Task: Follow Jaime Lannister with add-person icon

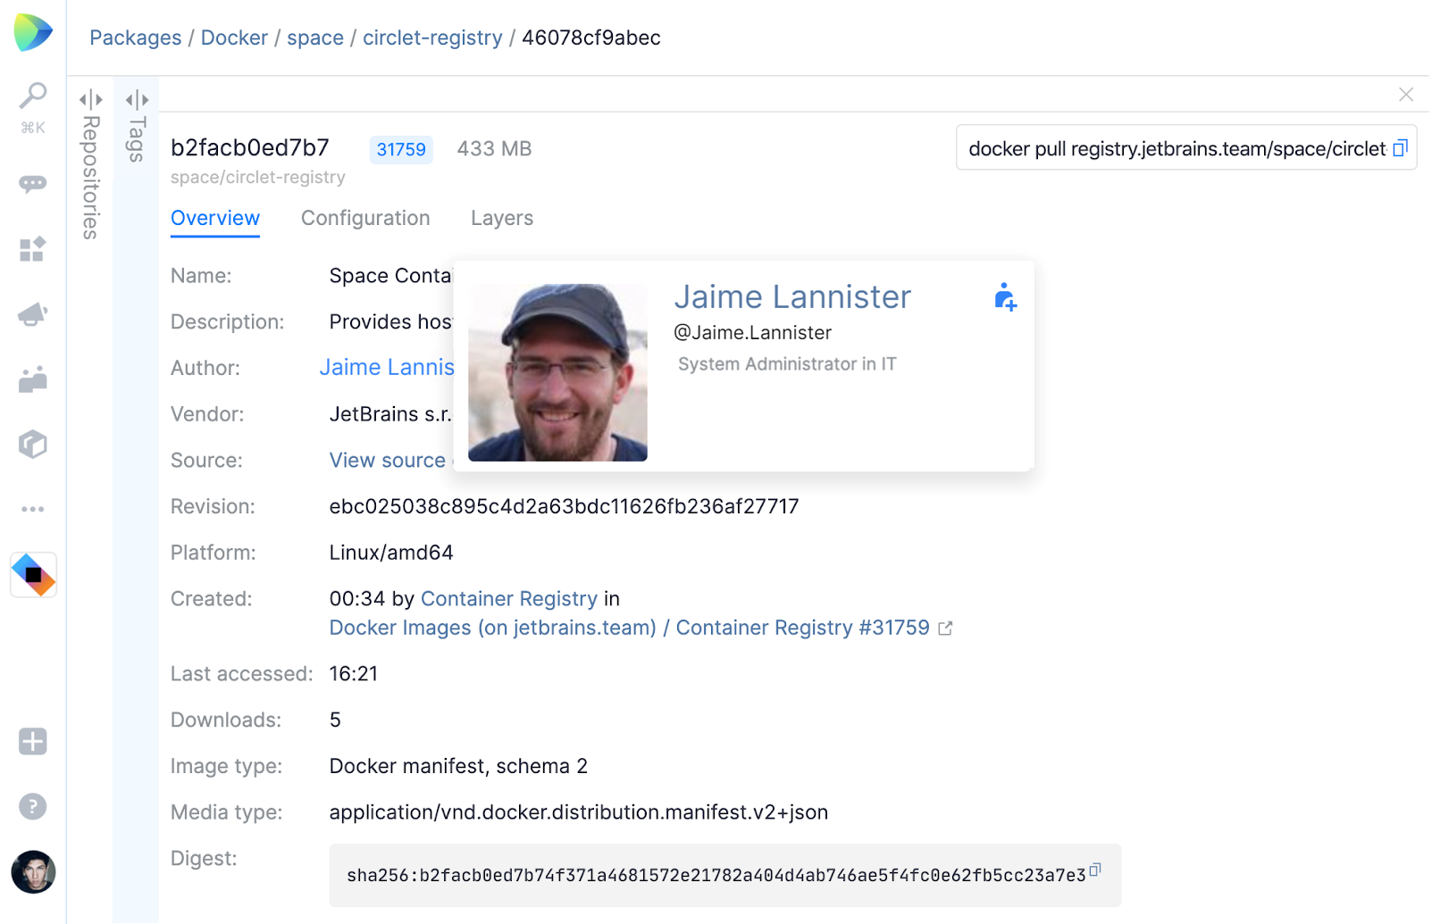Action: (1005, 297)
